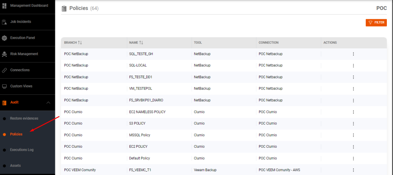Click POC VEEM Comunity - AWS connection
Image resolution: width=393 pixels, height=175 pixels.
coord(279,170)
